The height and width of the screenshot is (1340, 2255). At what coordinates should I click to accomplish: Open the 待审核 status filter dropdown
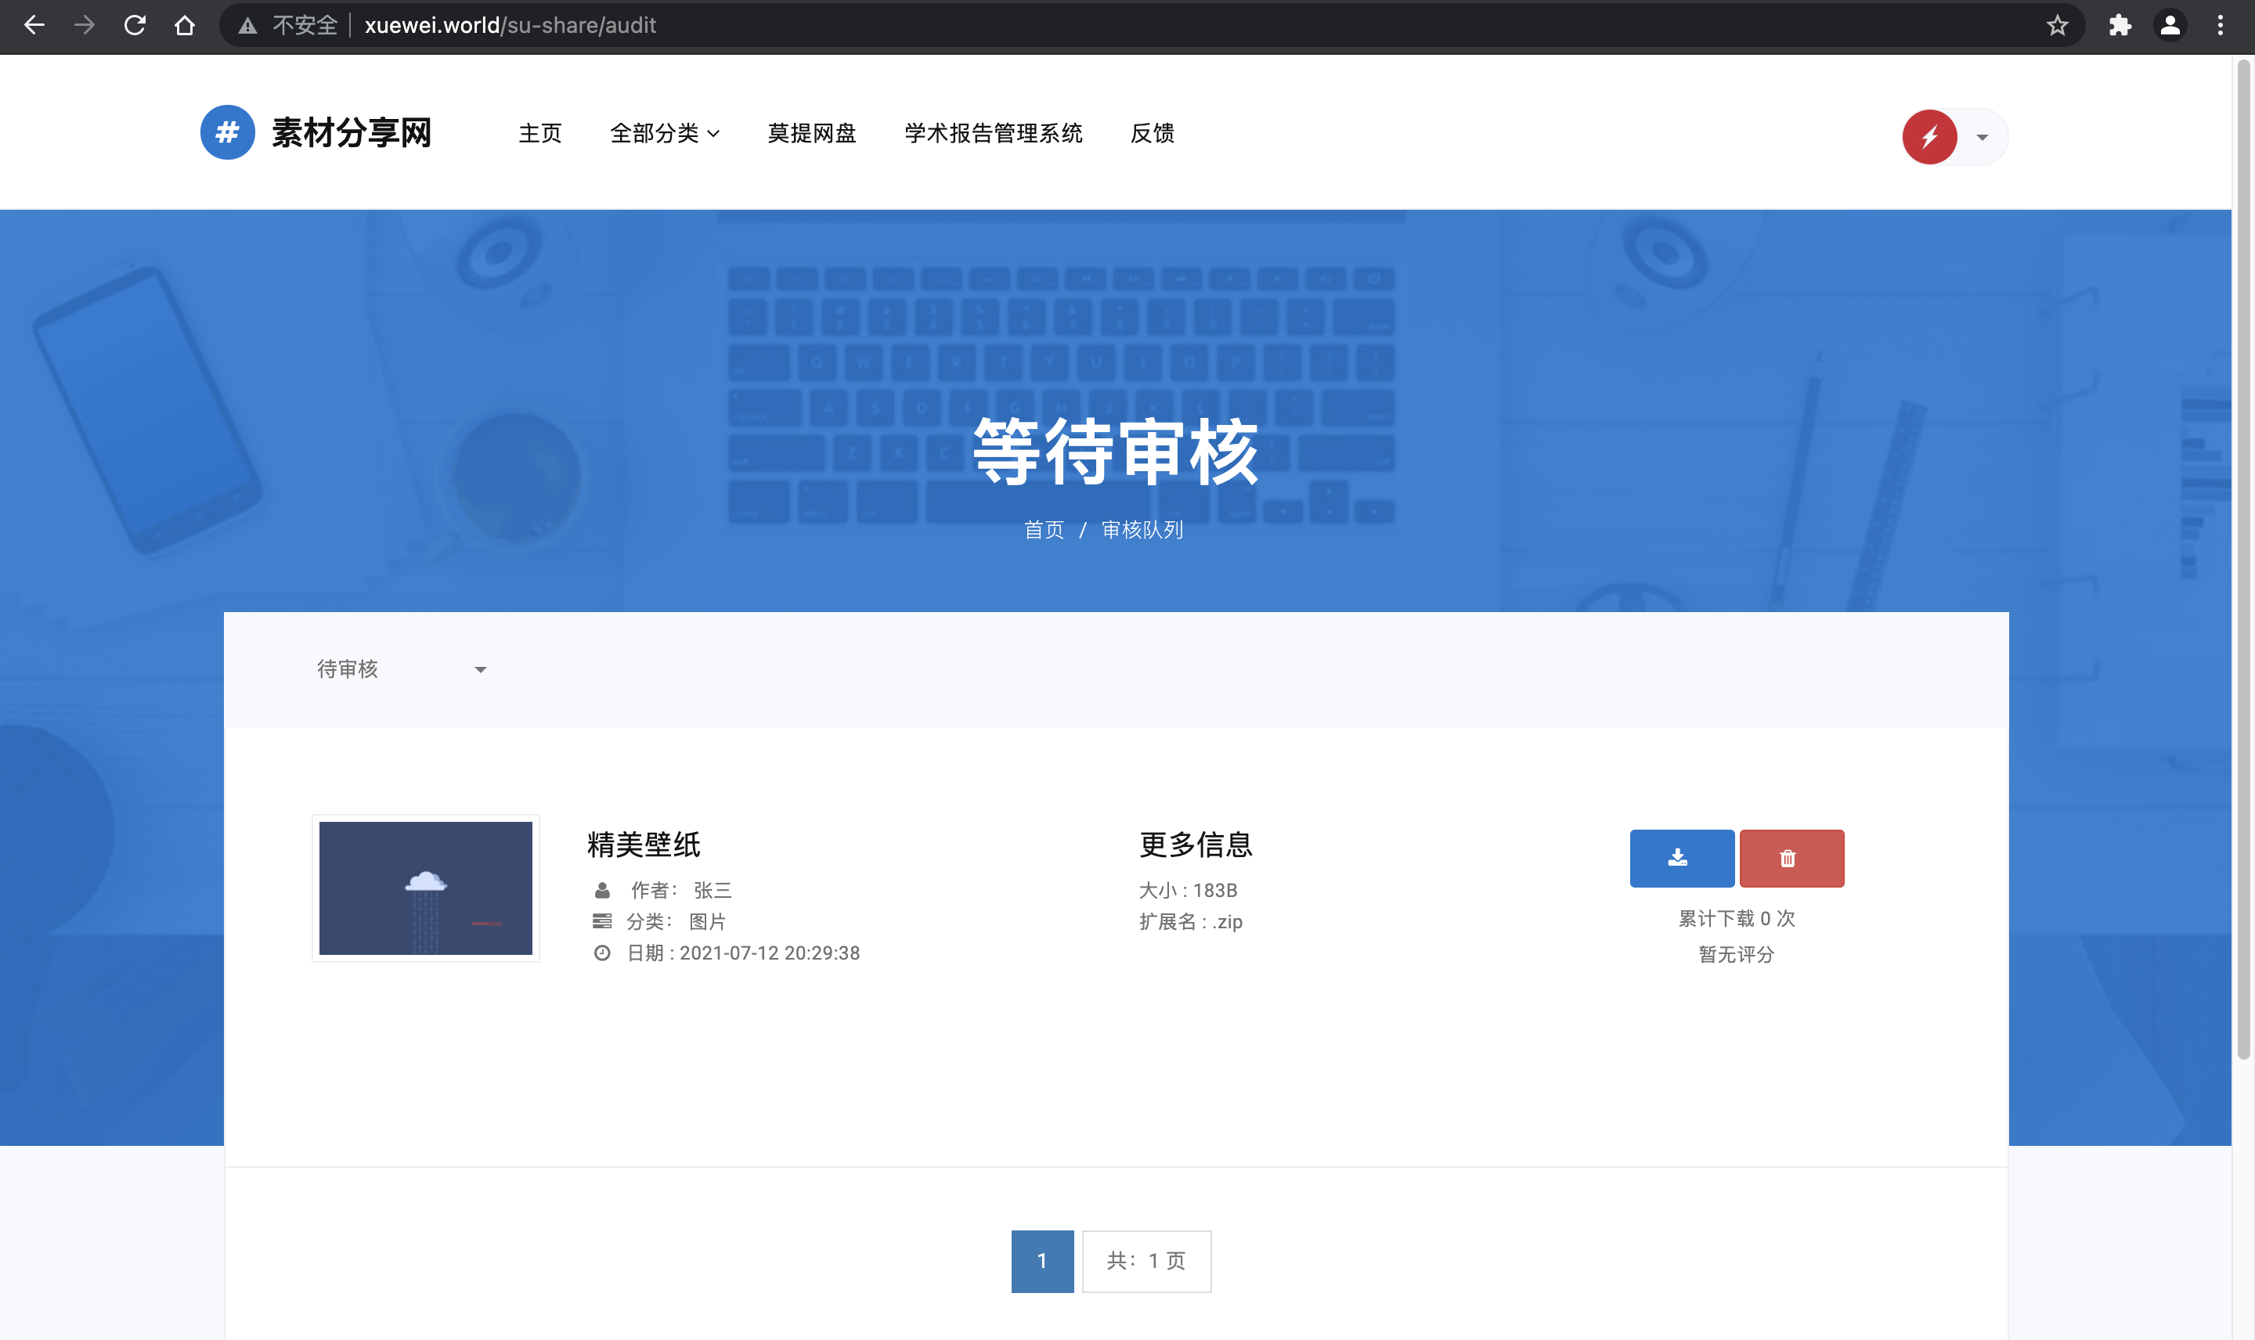pos(401,669)
